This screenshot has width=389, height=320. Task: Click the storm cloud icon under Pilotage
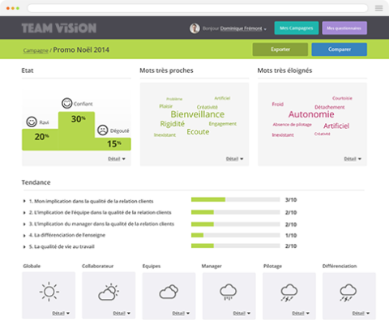(289, 292)
